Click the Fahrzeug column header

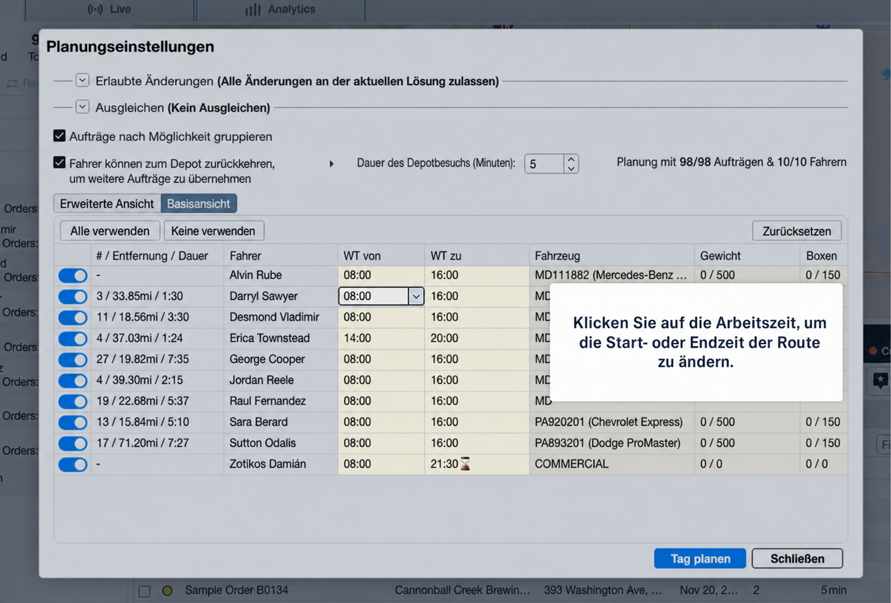click(x=612, y=255)
